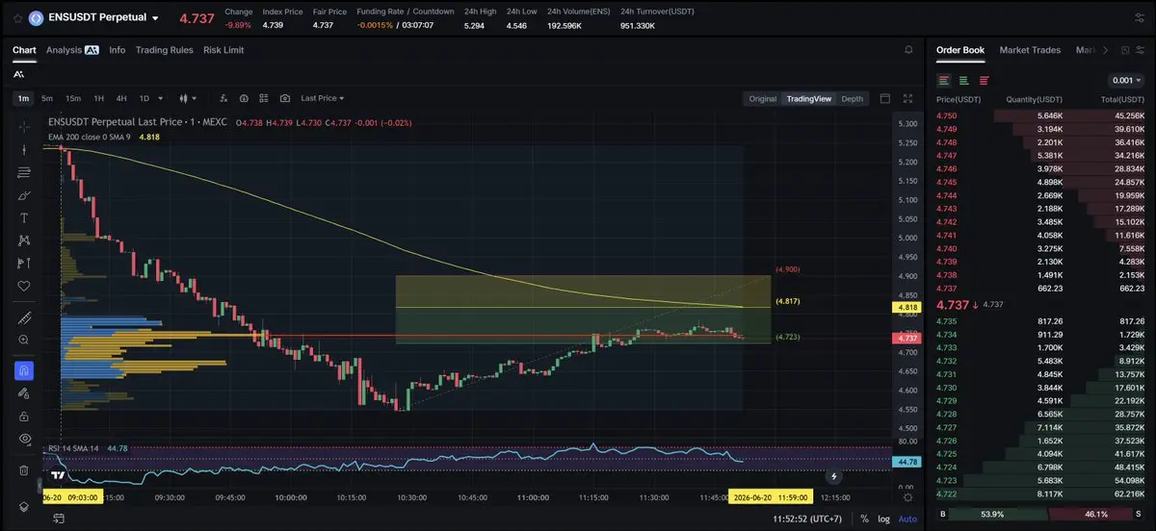
Task: Remove drawings with the trash icon
Action: 24,470
